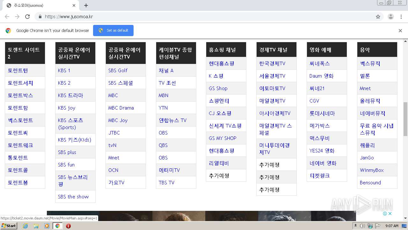Switch to the Chrome taskbar icon
408x230 pixels.
(57, 226)
